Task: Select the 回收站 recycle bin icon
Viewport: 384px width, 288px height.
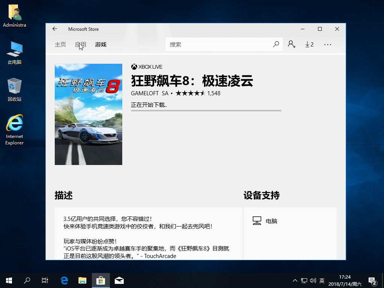Action: click(x=15, y=90)
